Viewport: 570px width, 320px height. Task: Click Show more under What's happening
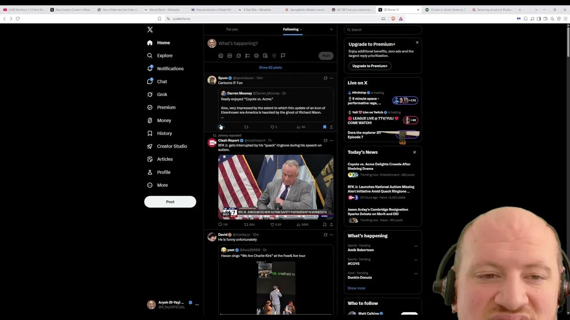point(356,288)
